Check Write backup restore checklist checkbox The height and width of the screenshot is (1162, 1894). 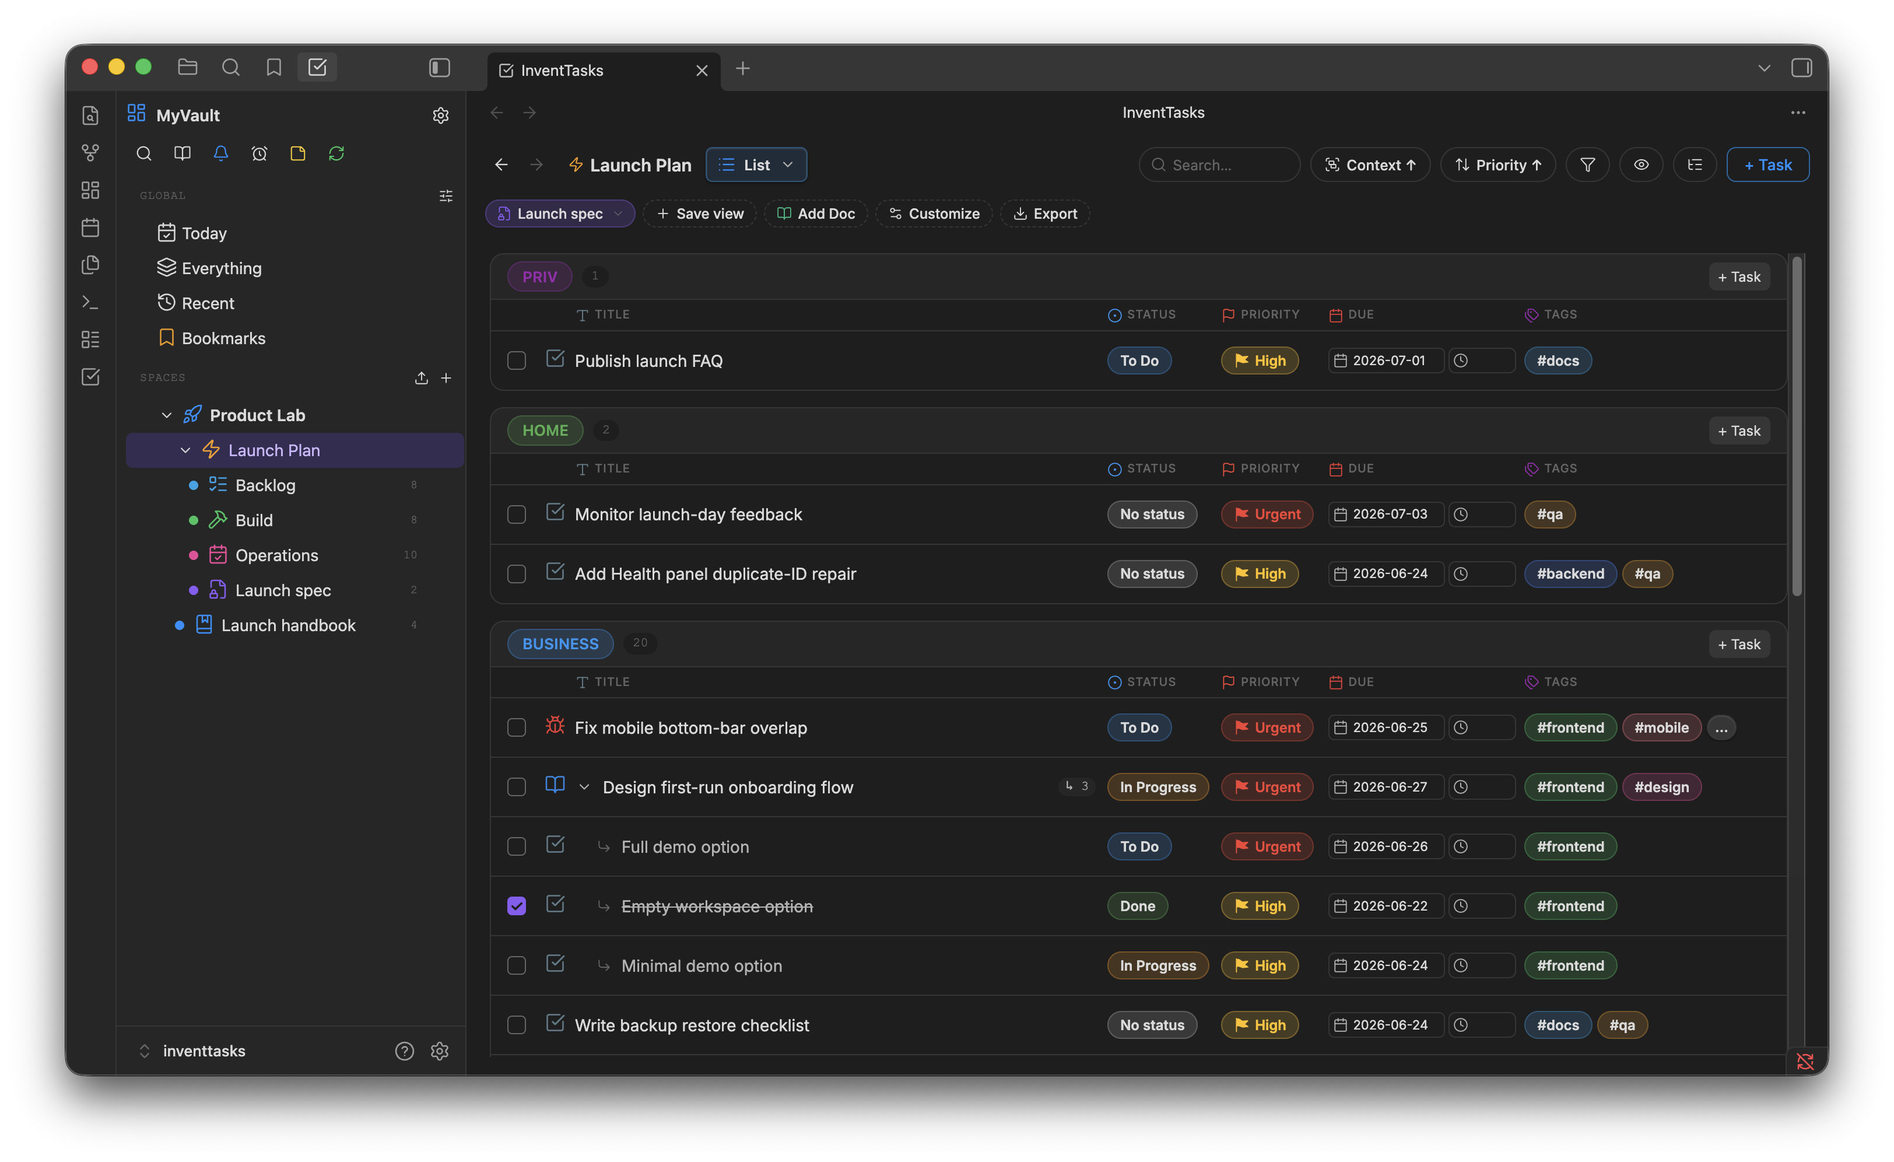(x=517, y=1025)
